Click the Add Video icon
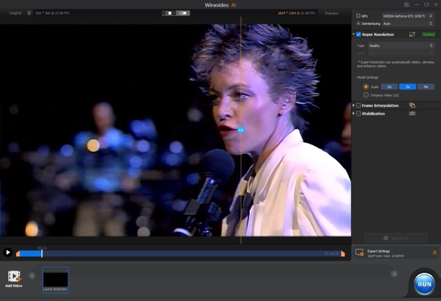 tap(14, 277)
